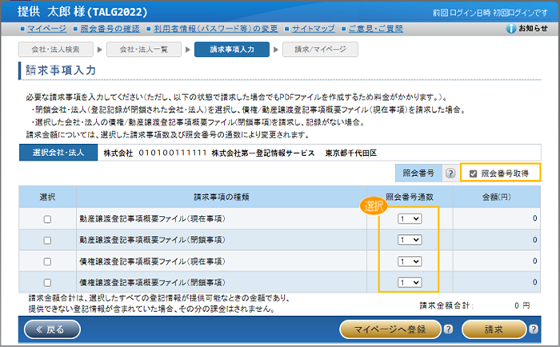Click the お知らせ info icon

click(x=511, y=29)
